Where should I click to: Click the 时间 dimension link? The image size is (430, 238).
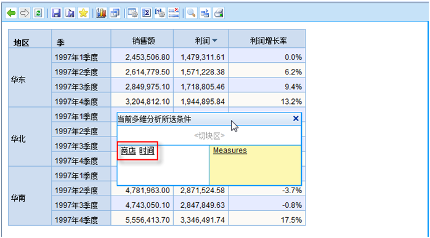(147, 151)
